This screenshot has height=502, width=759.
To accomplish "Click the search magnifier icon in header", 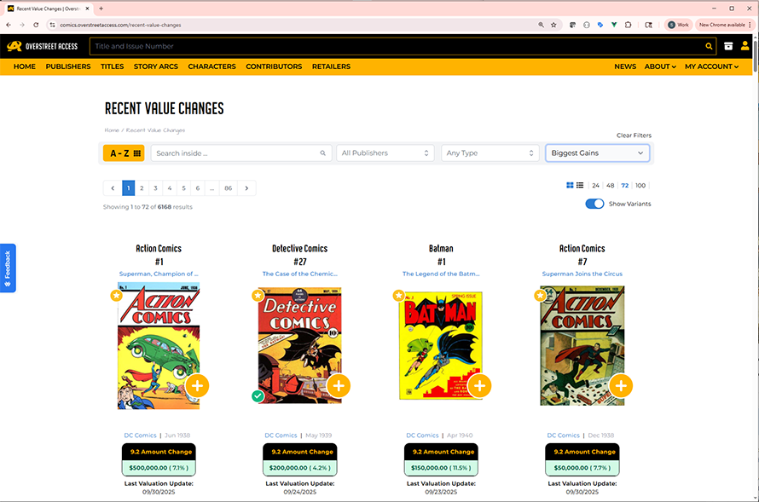I will click(709, 47).
